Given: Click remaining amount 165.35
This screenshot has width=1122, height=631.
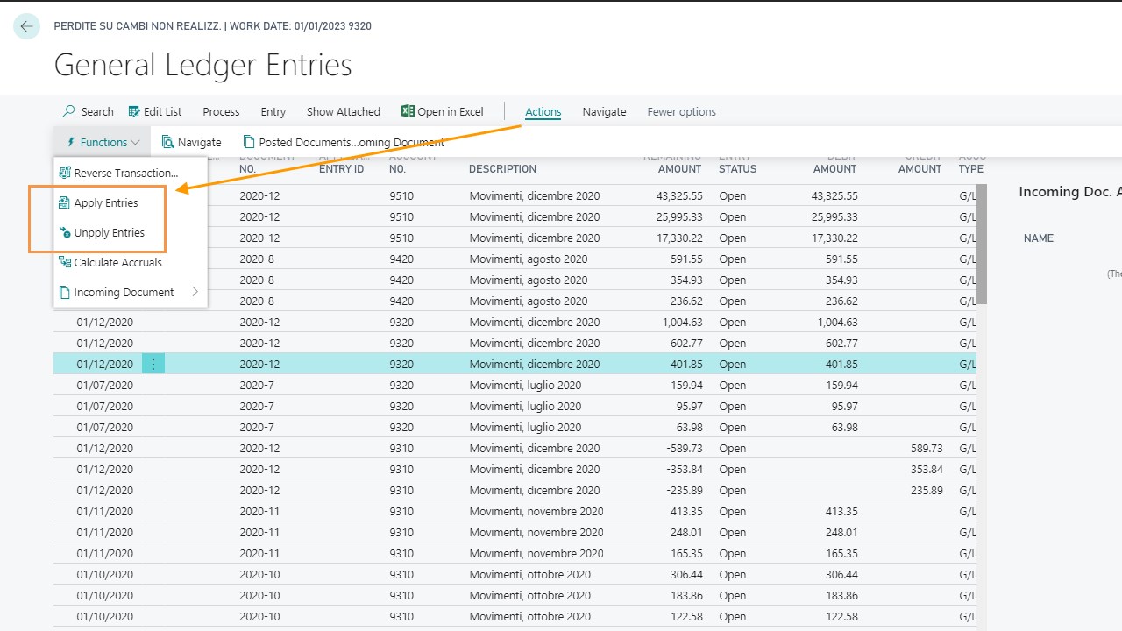Looking at the screenshot, I should coord(687,553).
